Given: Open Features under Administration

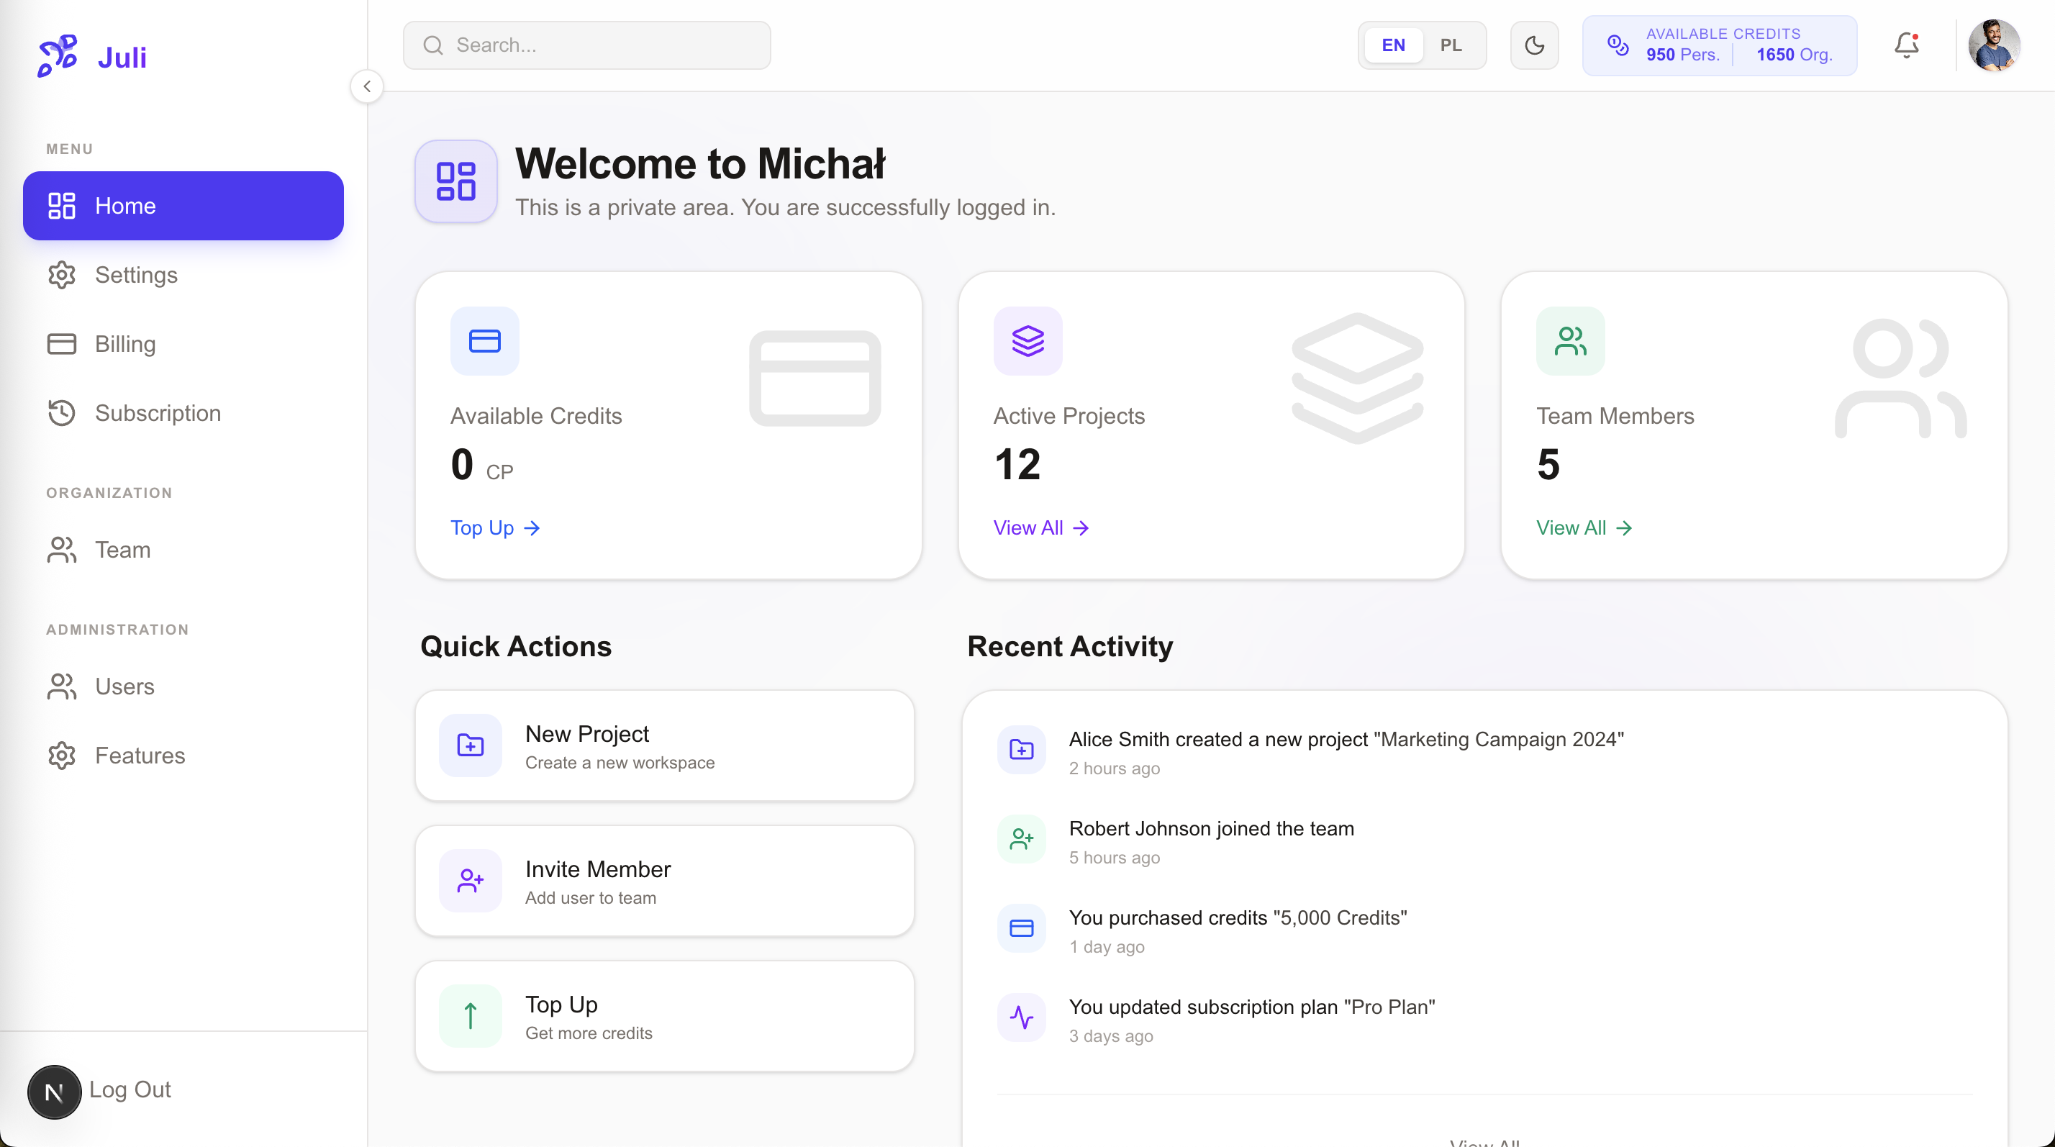Looking at the screenshot, I should click(183, 756).
